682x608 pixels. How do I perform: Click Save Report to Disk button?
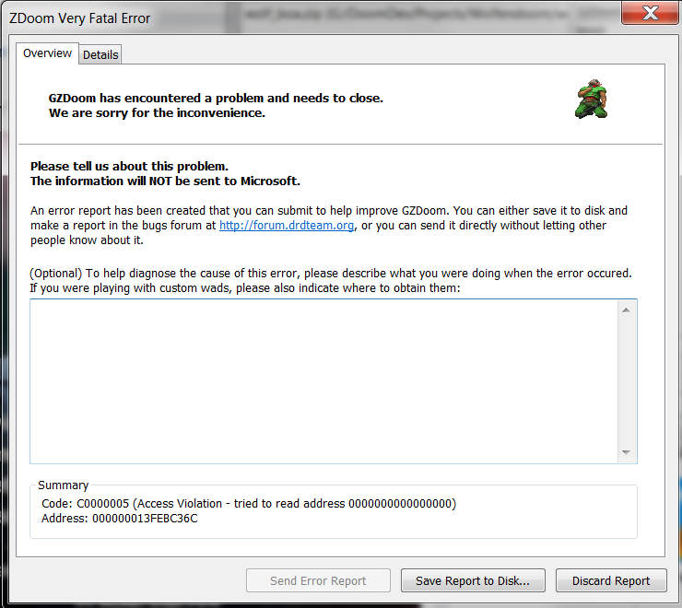point(473,580)
